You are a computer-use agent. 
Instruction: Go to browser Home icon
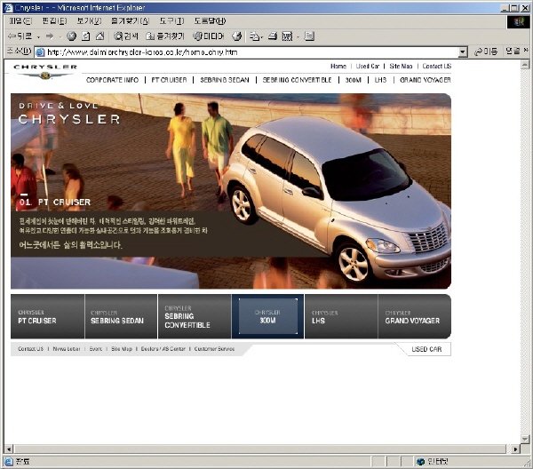pyautogui.click(x=99, y=36)
